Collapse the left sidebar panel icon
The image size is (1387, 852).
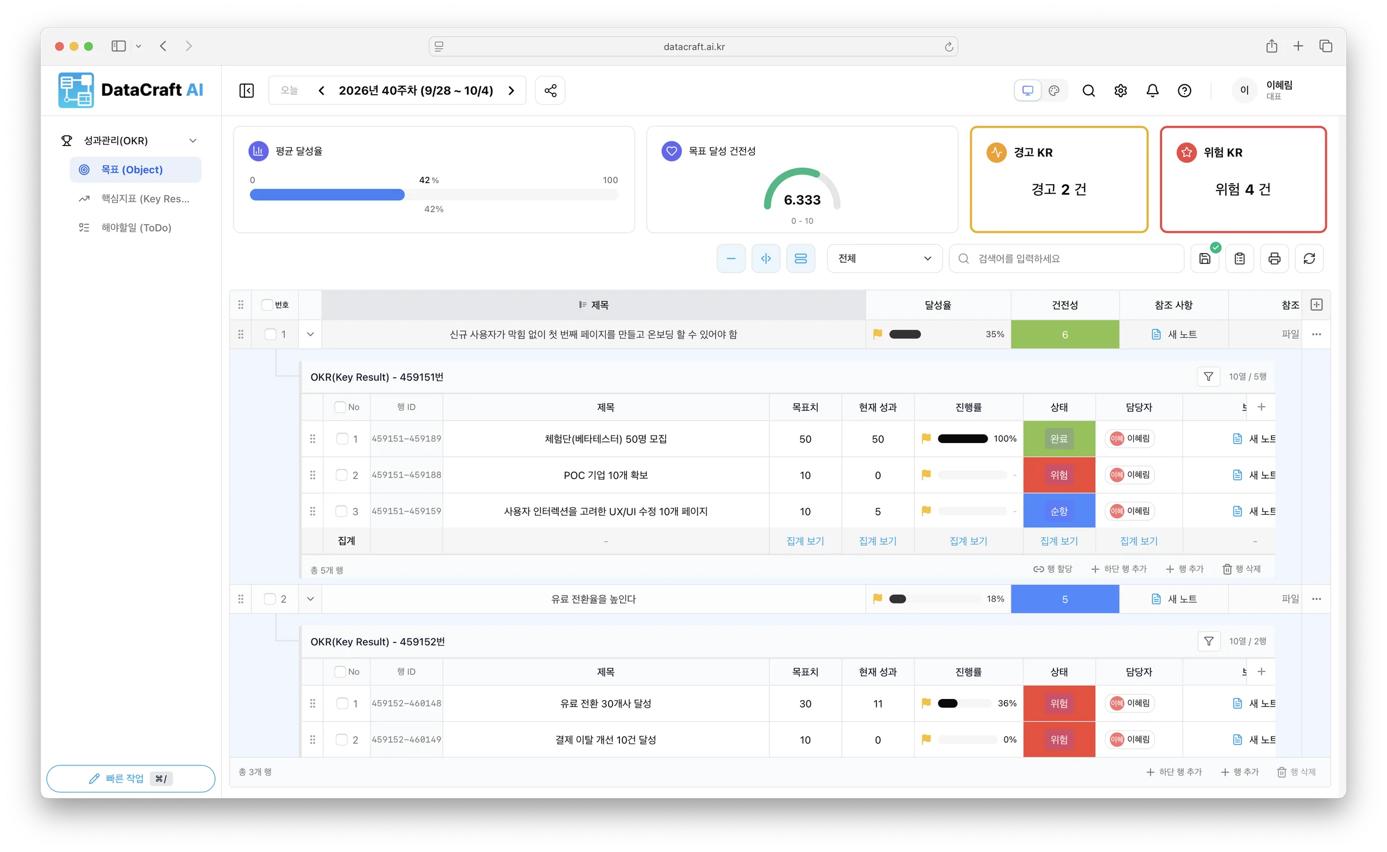(x=247, y=91)
